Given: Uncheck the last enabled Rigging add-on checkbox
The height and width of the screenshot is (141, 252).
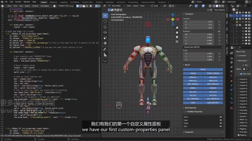Looking at the screenshot, I should pos(239,135).
